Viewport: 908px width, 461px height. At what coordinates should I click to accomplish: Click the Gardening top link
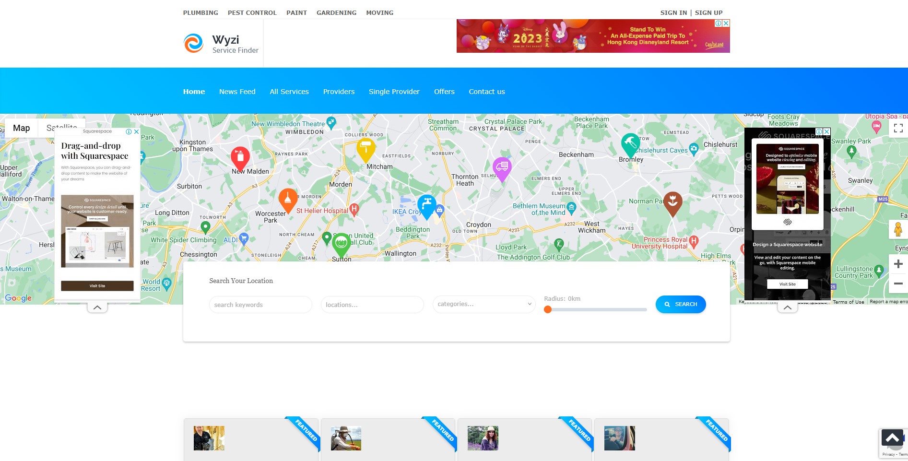pos(336,13)
